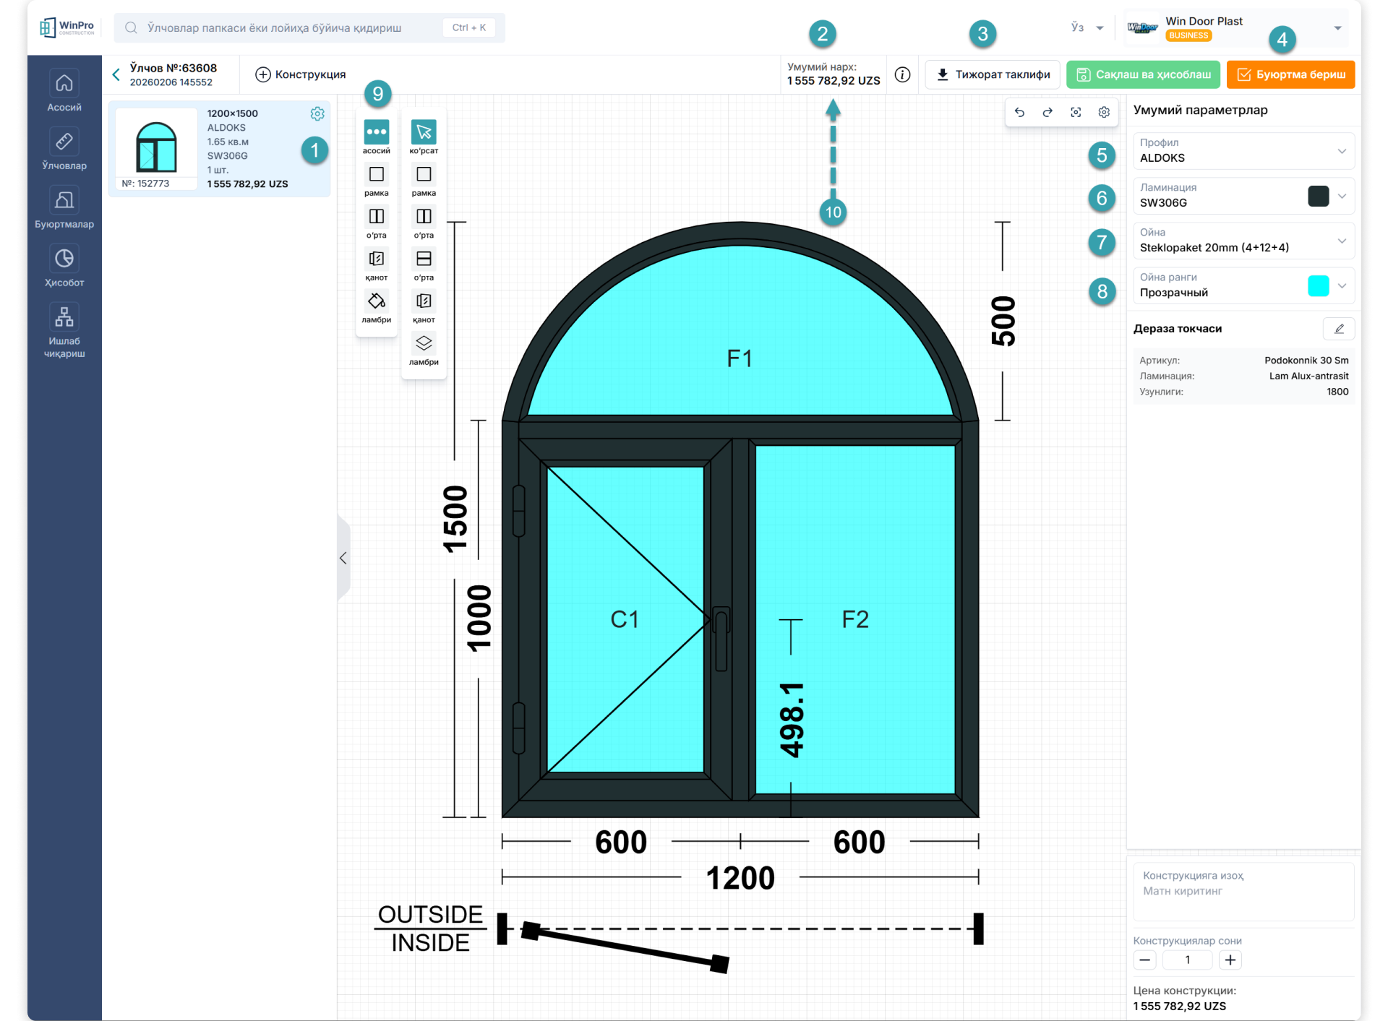The image size is (1388, 1021).
Task: Click the Ламинация dark color swatch
Action: (1318, 197)
